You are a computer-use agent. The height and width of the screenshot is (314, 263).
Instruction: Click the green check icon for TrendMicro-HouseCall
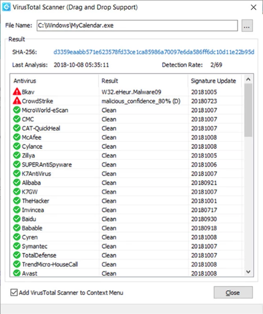point(17,264)
